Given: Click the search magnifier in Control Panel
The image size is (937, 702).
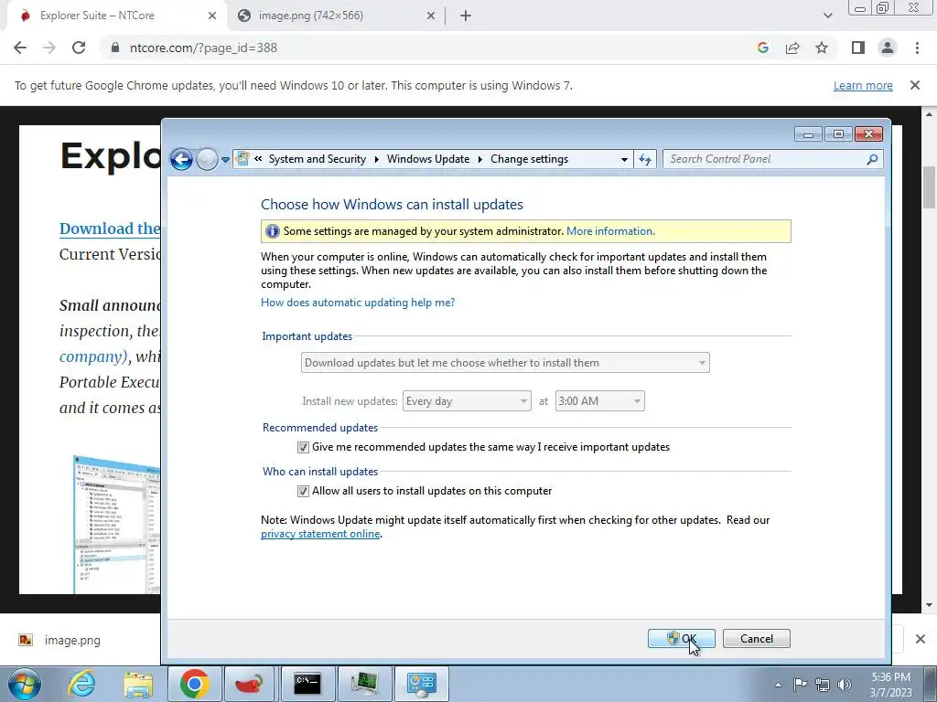Looking at the screenshot, I should pos(872,159).
